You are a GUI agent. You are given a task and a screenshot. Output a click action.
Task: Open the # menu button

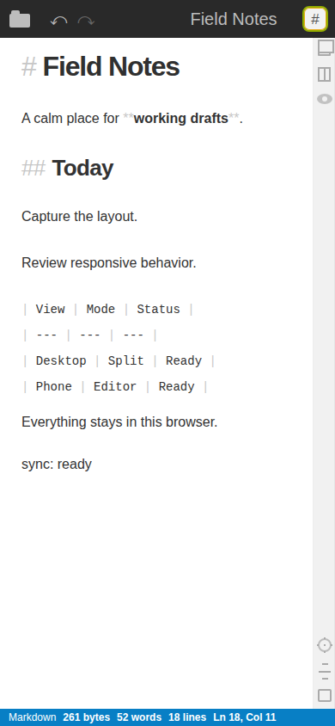pos(315,19)
